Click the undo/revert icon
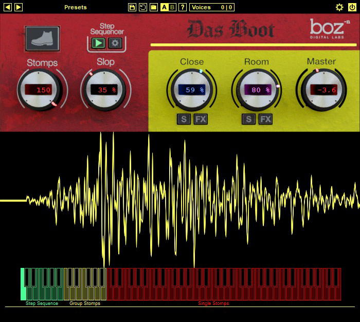This screenshot has width=360, height=322. pos(143,7)
